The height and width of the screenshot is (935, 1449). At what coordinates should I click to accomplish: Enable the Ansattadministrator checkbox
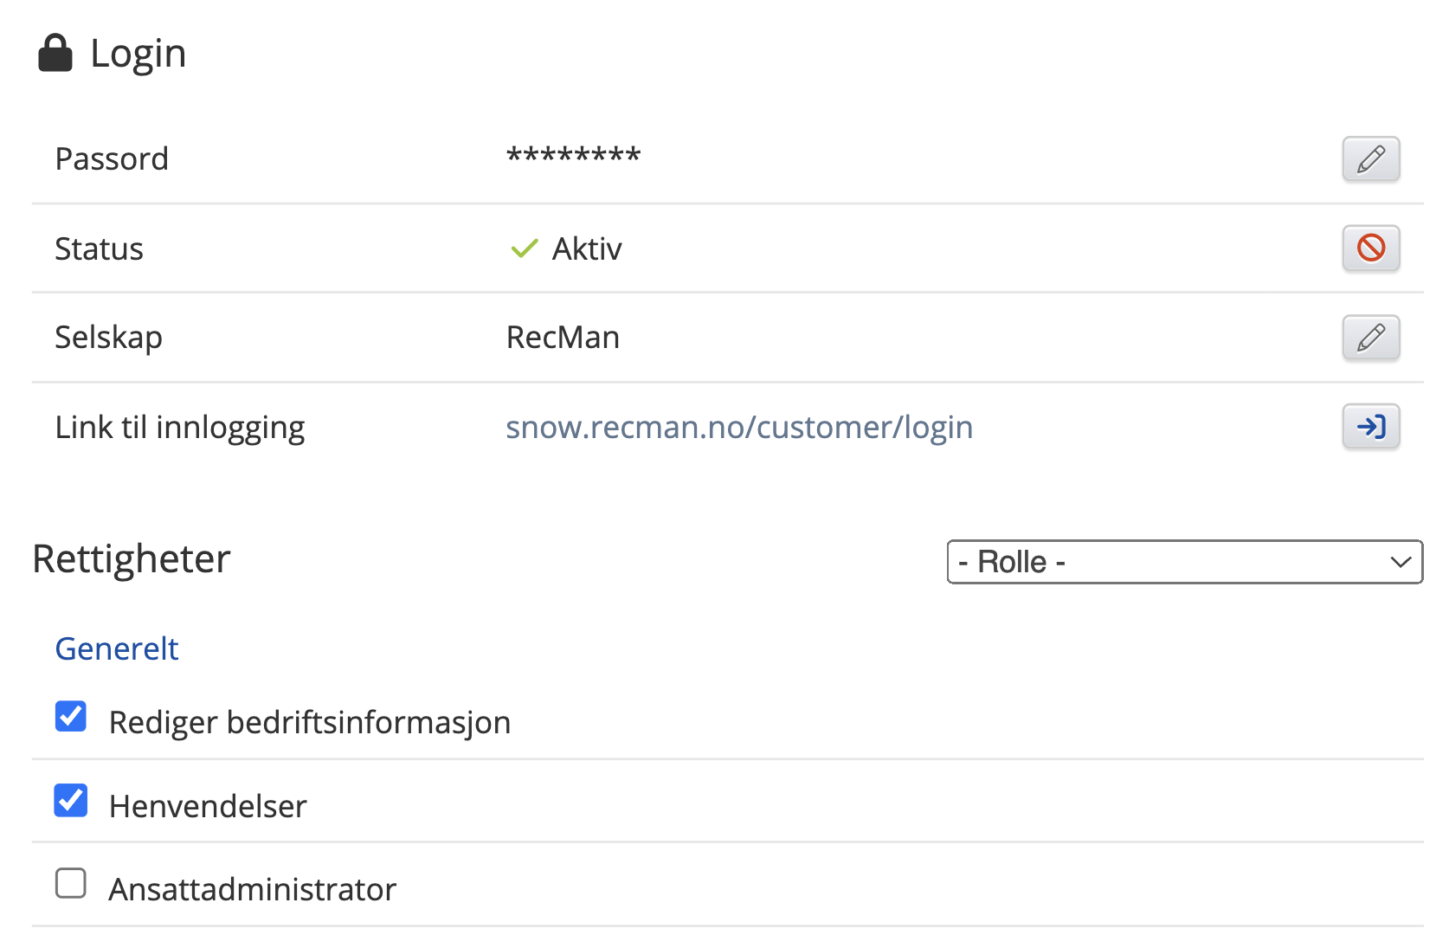click(71, 884)
